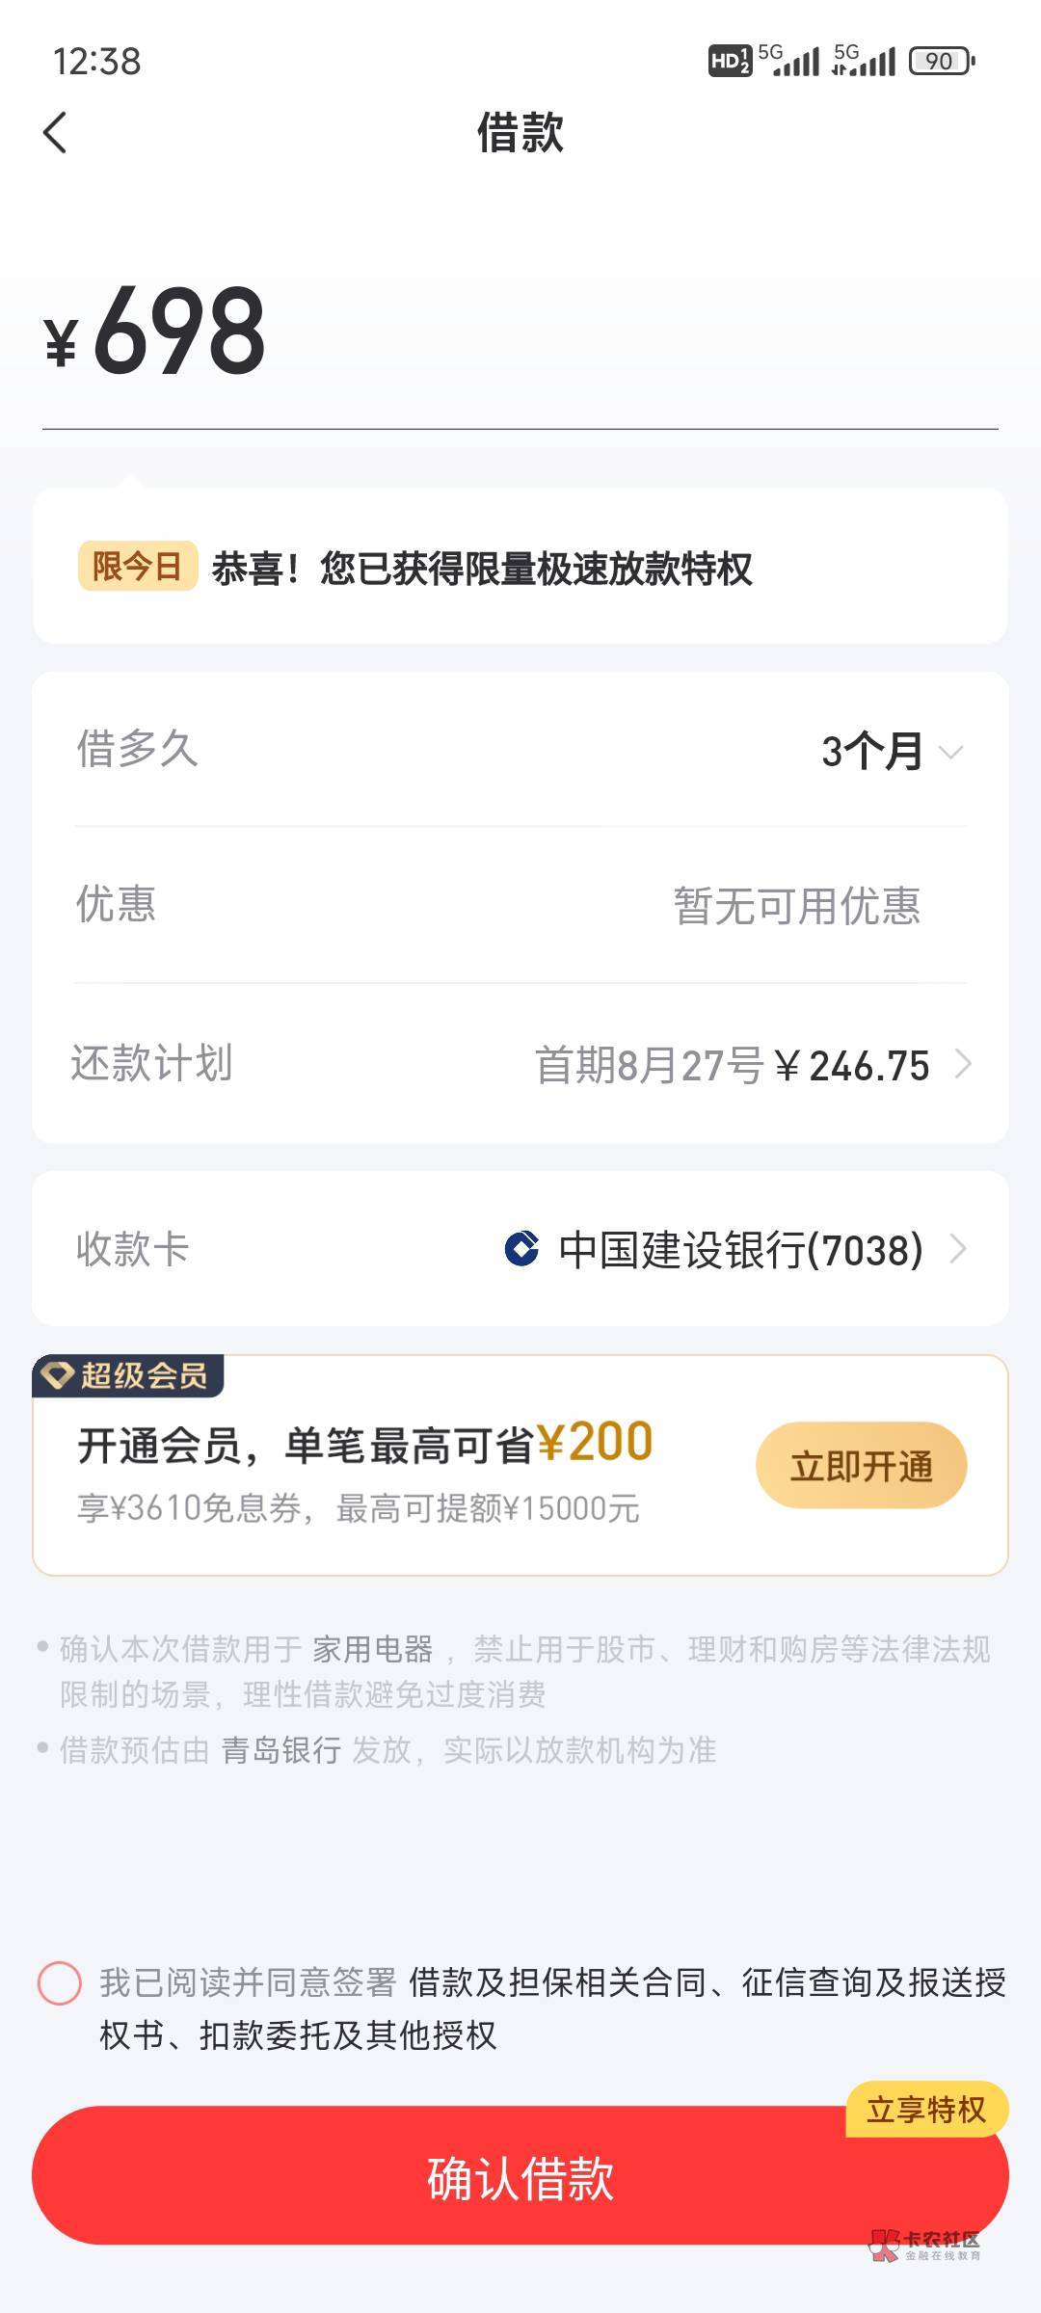This screenshot has width=1041, height=2313.
Task: Open repayment plan details chevron
Action: point(962,1065)
